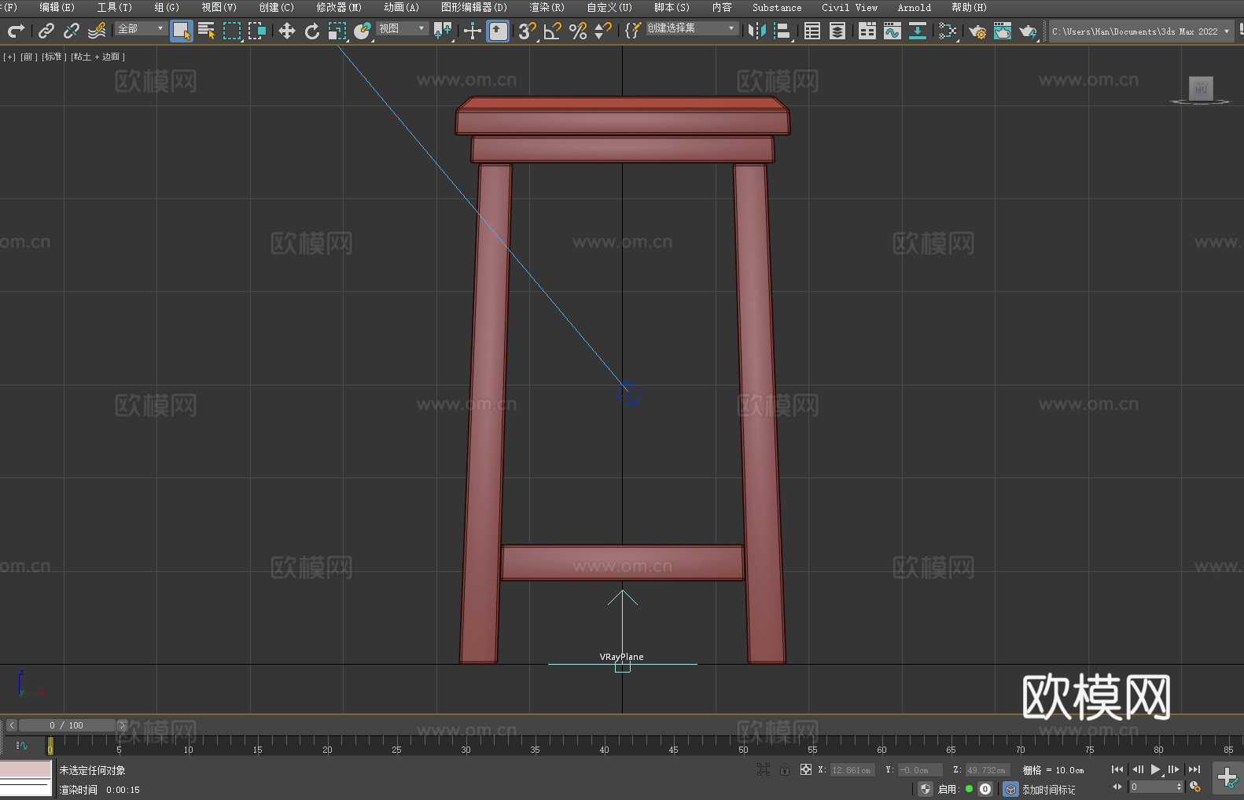Screen dimensions: 1244x800
Task: Select the Link objects chain icon
Action: pyautogui.click(x=46, y=31)
